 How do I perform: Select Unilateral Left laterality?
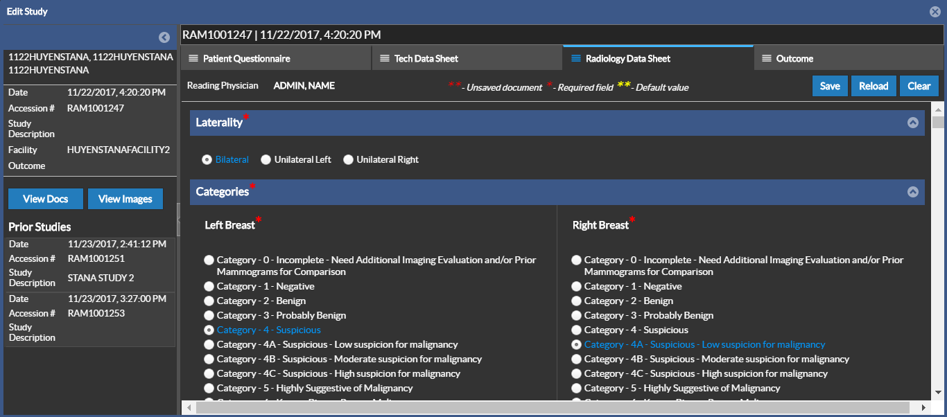coord(266,160)
